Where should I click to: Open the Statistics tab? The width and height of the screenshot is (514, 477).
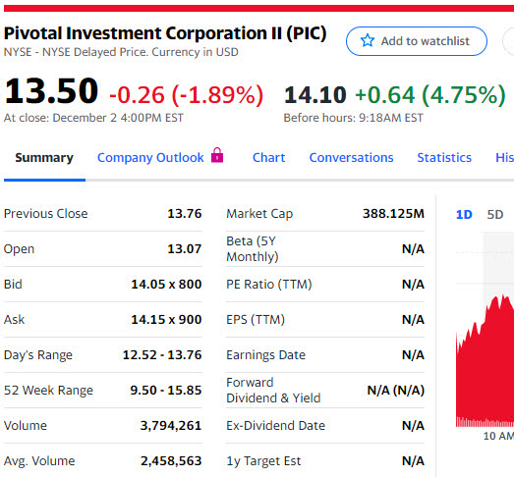(x=444, y=157)
